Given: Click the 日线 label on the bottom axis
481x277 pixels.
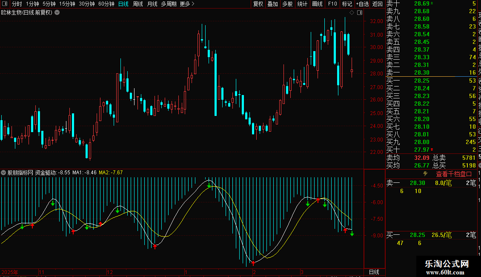Looking at the screenshot, I should 374,272.
